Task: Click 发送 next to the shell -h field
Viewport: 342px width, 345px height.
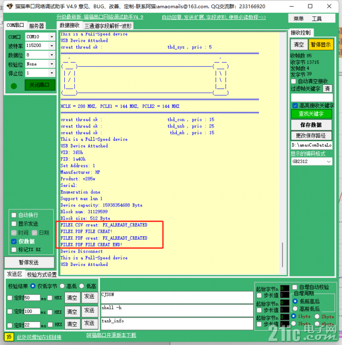Action: [x=89, y=311]
